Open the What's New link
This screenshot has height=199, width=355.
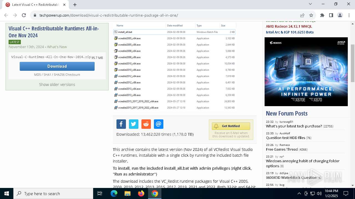[57, 47]
